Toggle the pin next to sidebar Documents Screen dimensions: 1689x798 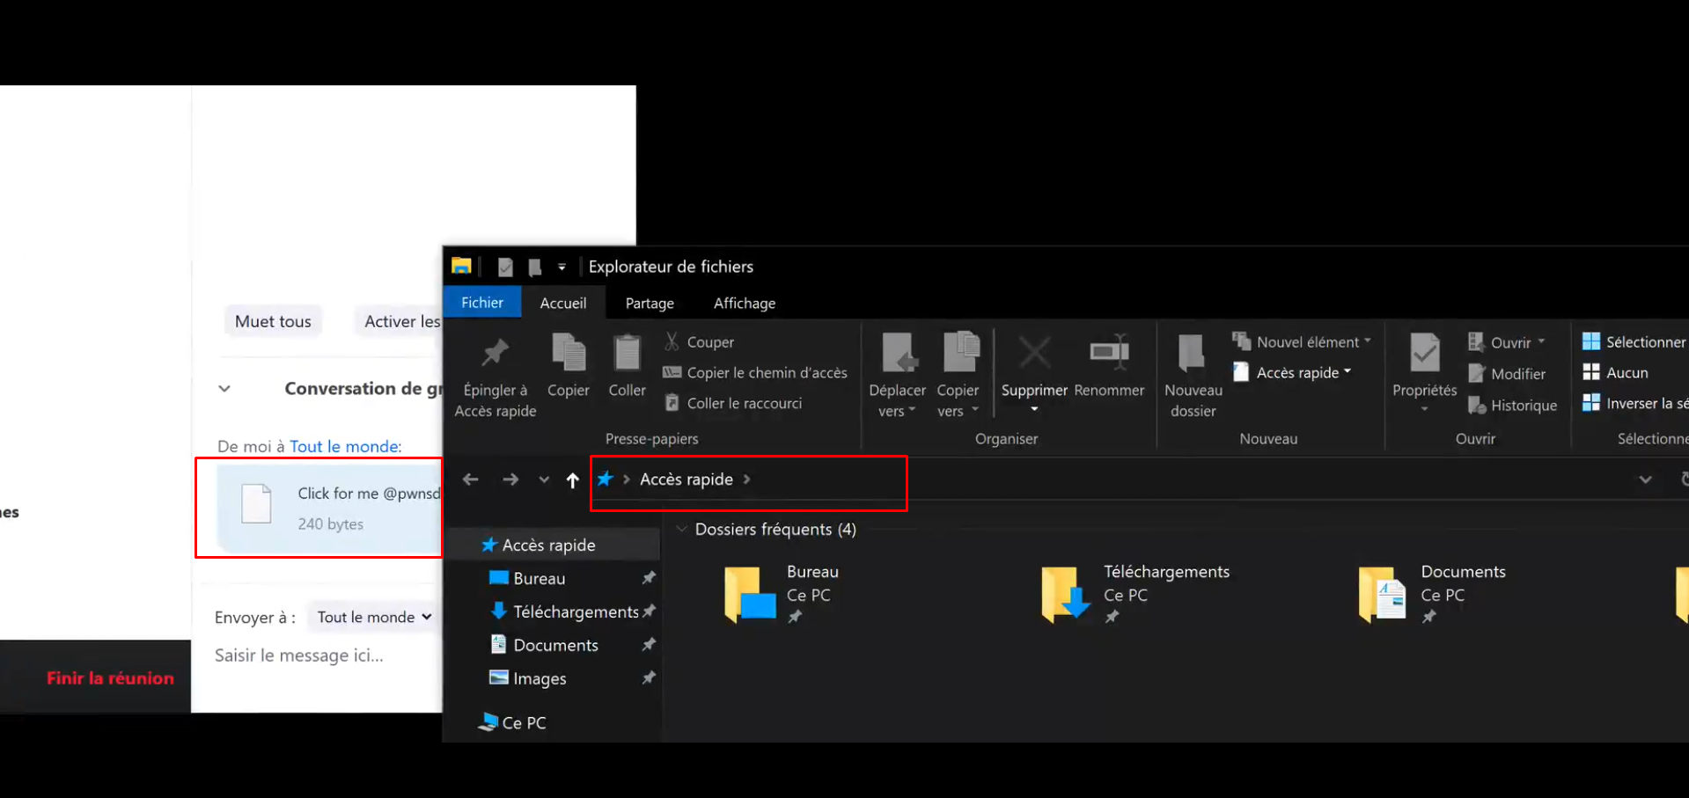click(x=649, y=644)
